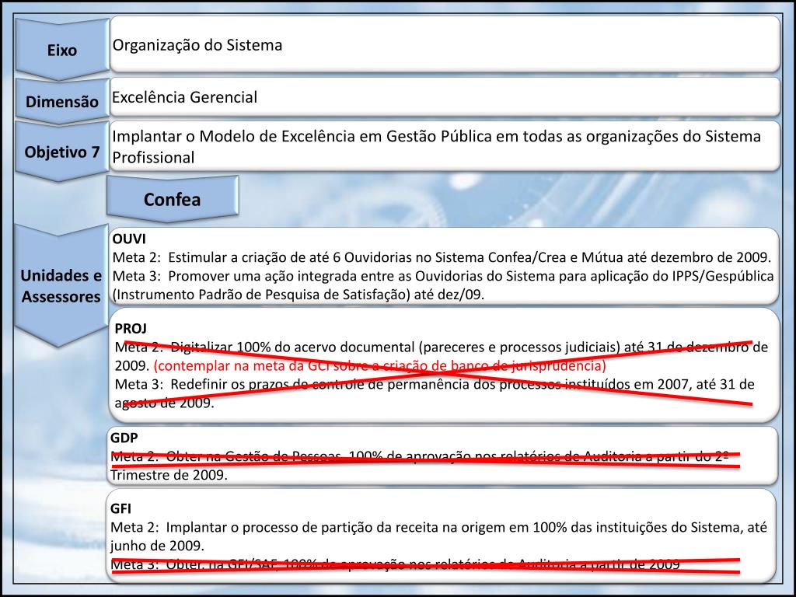Click the GDP heading

tap(124, 438)
